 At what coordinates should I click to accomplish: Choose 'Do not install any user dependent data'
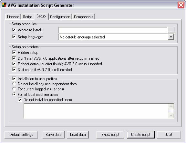pyautogui.click(x=14, y=84)
